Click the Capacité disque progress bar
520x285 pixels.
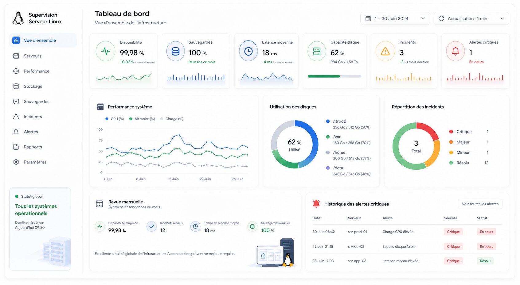click(x=334, y=76)
